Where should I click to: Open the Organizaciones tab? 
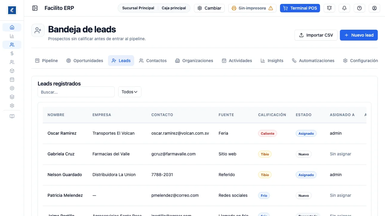pos(194,61)
